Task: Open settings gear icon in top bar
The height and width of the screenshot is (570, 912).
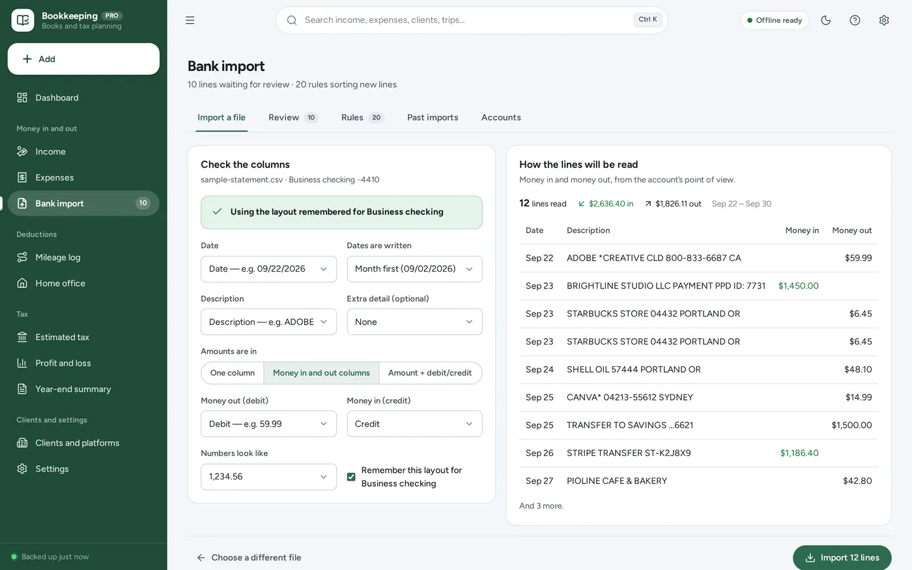Action: pyautogui.click(x=884, y=20)
